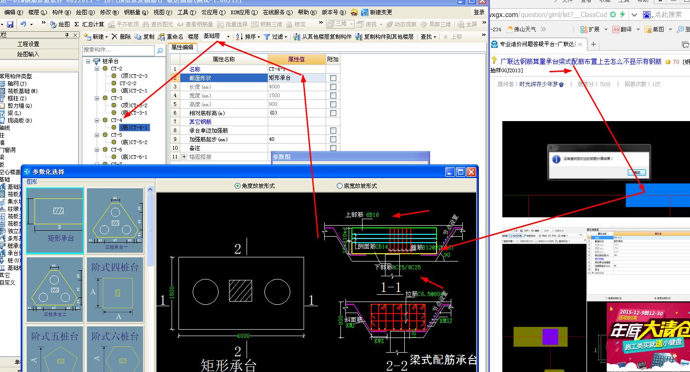The width and height of the screenshot is (690, 372).
Task: Collapse the 桩承台 root tree node
Action: [87, 61]
